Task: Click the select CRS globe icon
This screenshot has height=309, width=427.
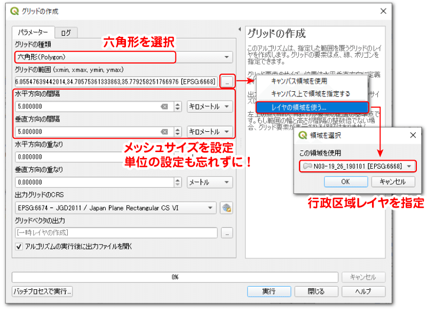Action: 226,208
